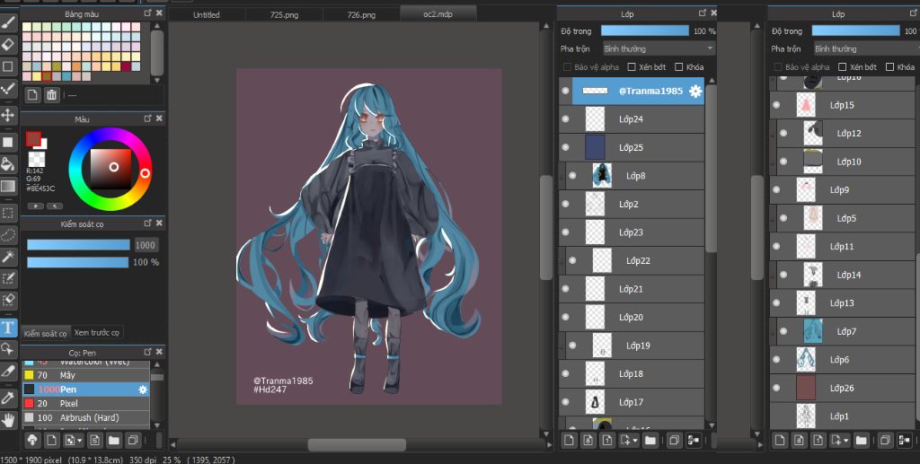Select the Gradient tool
The height and width of the screenshot is (464, 920).
coord(8,187)
